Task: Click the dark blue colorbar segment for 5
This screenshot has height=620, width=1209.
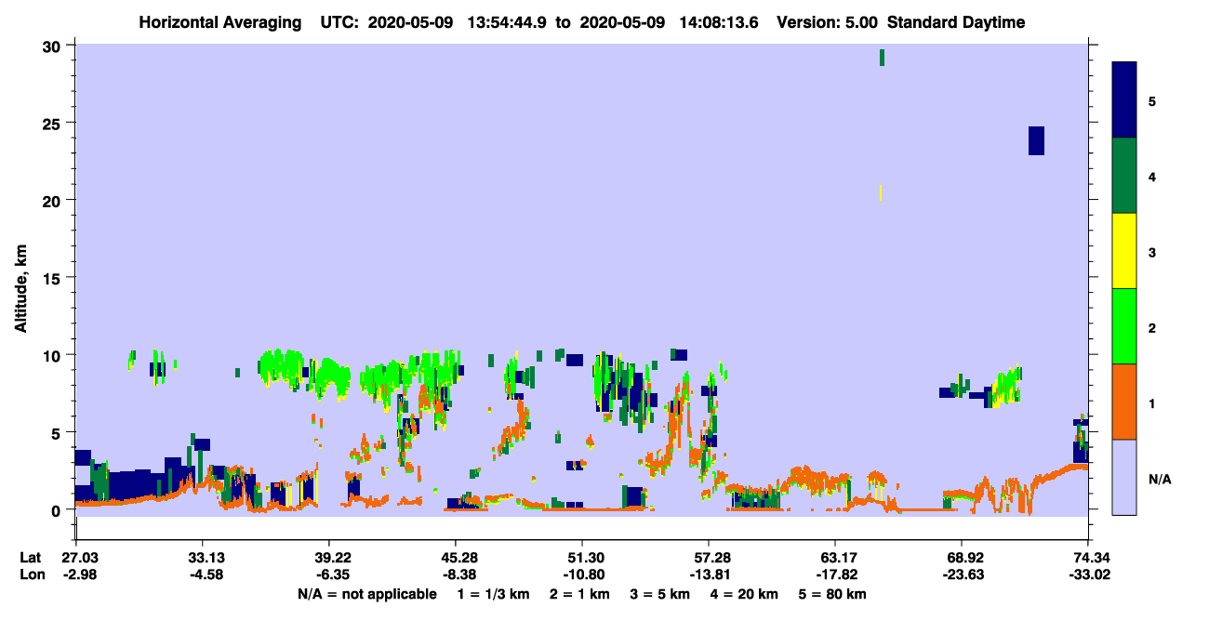Action: point(1124,100)
